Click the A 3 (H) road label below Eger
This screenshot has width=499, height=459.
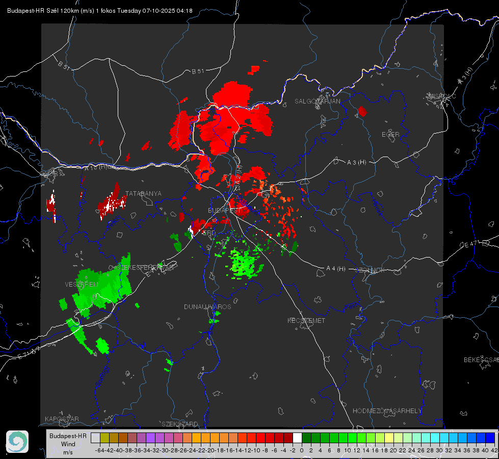[356, 163]
